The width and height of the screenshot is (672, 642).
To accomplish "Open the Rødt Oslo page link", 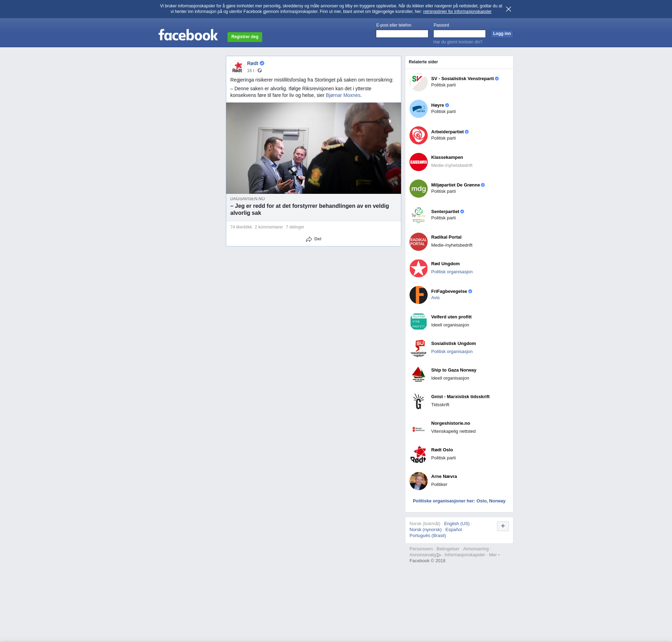I will (x=442, y=450).
